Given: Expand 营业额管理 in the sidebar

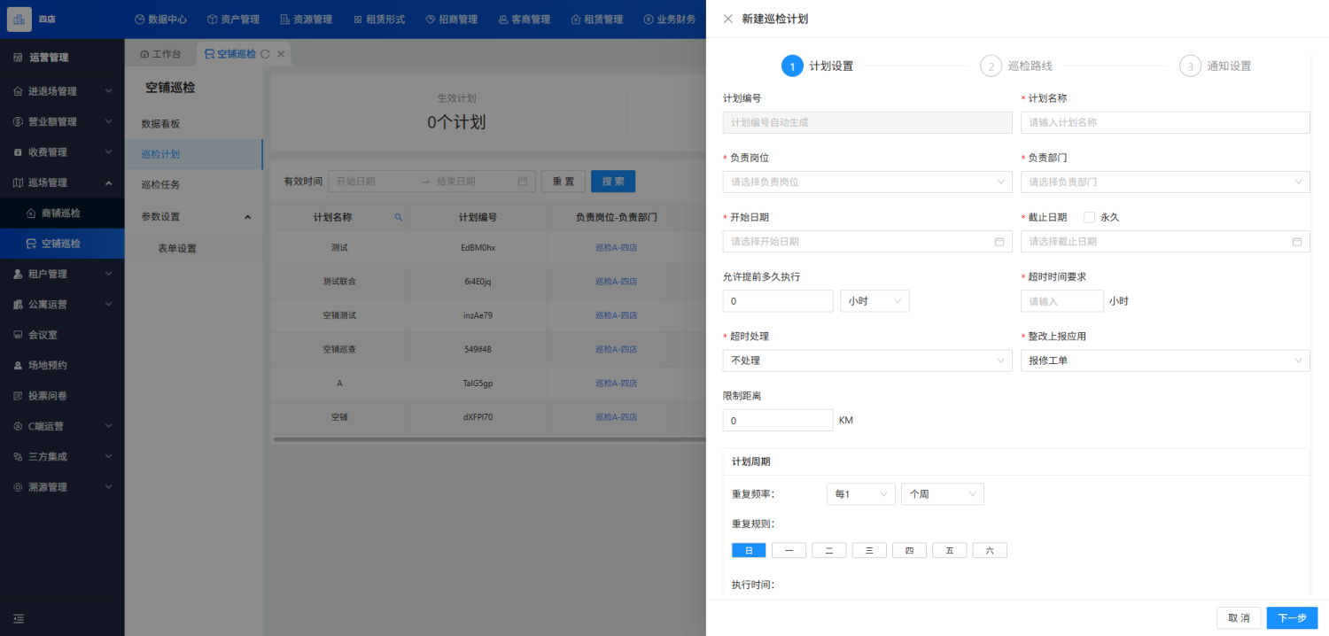Looking at the screenshot, I should [x=62, y=121].
